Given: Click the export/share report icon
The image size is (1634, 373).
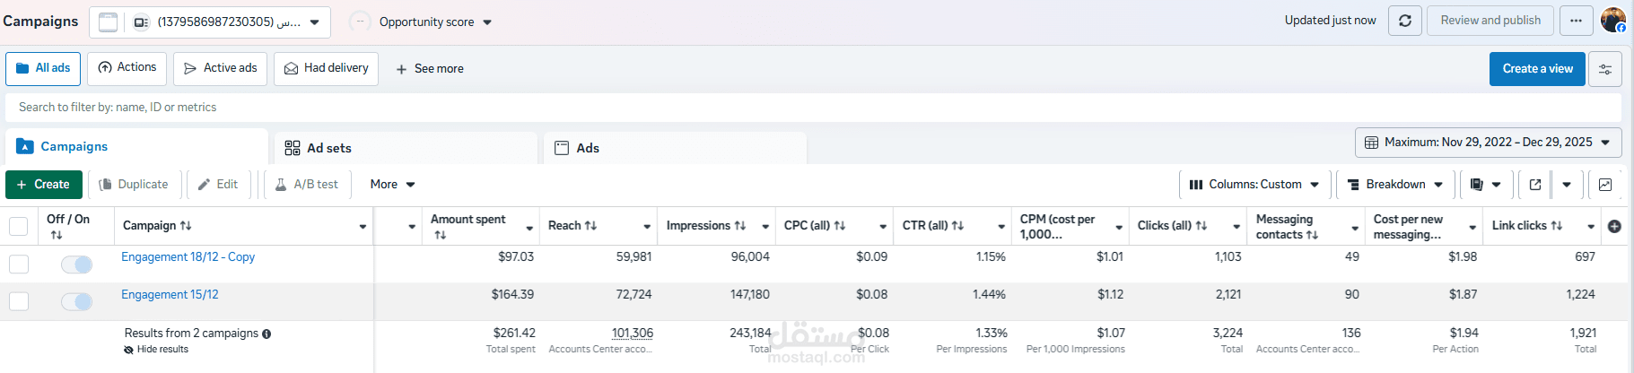Looking at the screenshot, I should tap(1535, 185).
